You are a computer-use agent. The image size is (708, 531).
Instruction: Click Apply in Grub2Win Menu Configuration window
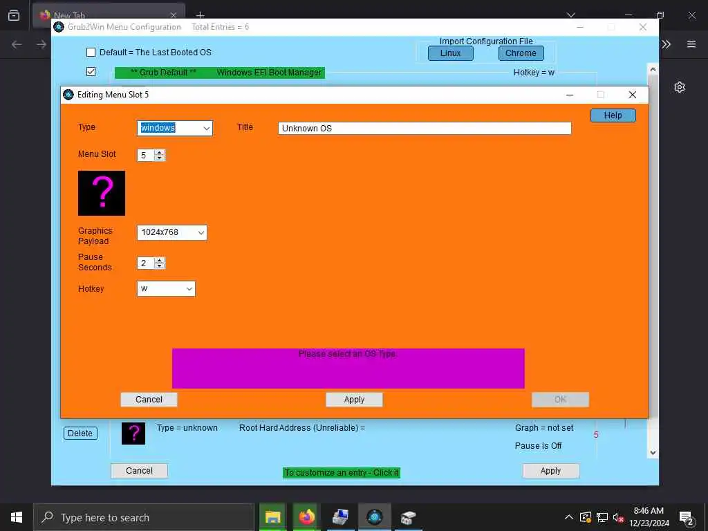click(550, 471)
